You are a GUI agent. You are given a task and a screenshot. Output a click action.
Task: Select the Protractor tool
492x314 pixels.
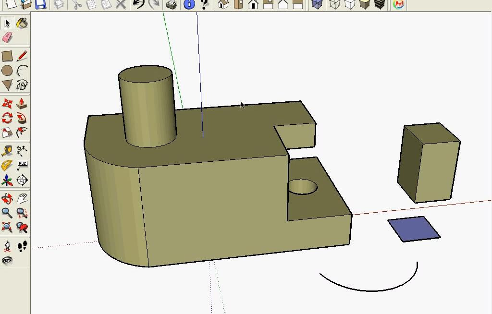(7, 166)
